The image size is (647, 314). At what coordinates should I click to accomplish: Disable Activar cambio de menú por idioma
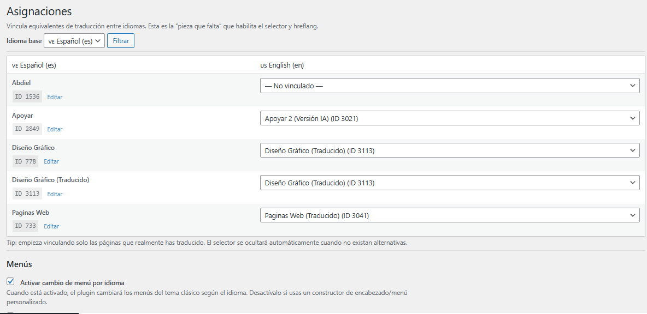coord(10,281)
